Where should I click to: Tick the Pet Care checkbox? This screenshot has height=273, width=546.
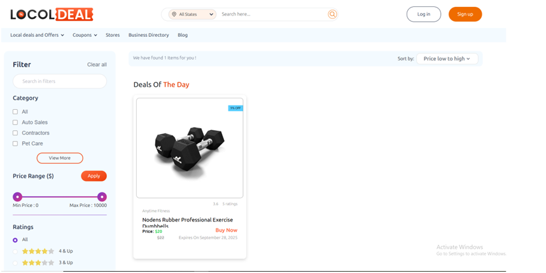tap(15, 143)
